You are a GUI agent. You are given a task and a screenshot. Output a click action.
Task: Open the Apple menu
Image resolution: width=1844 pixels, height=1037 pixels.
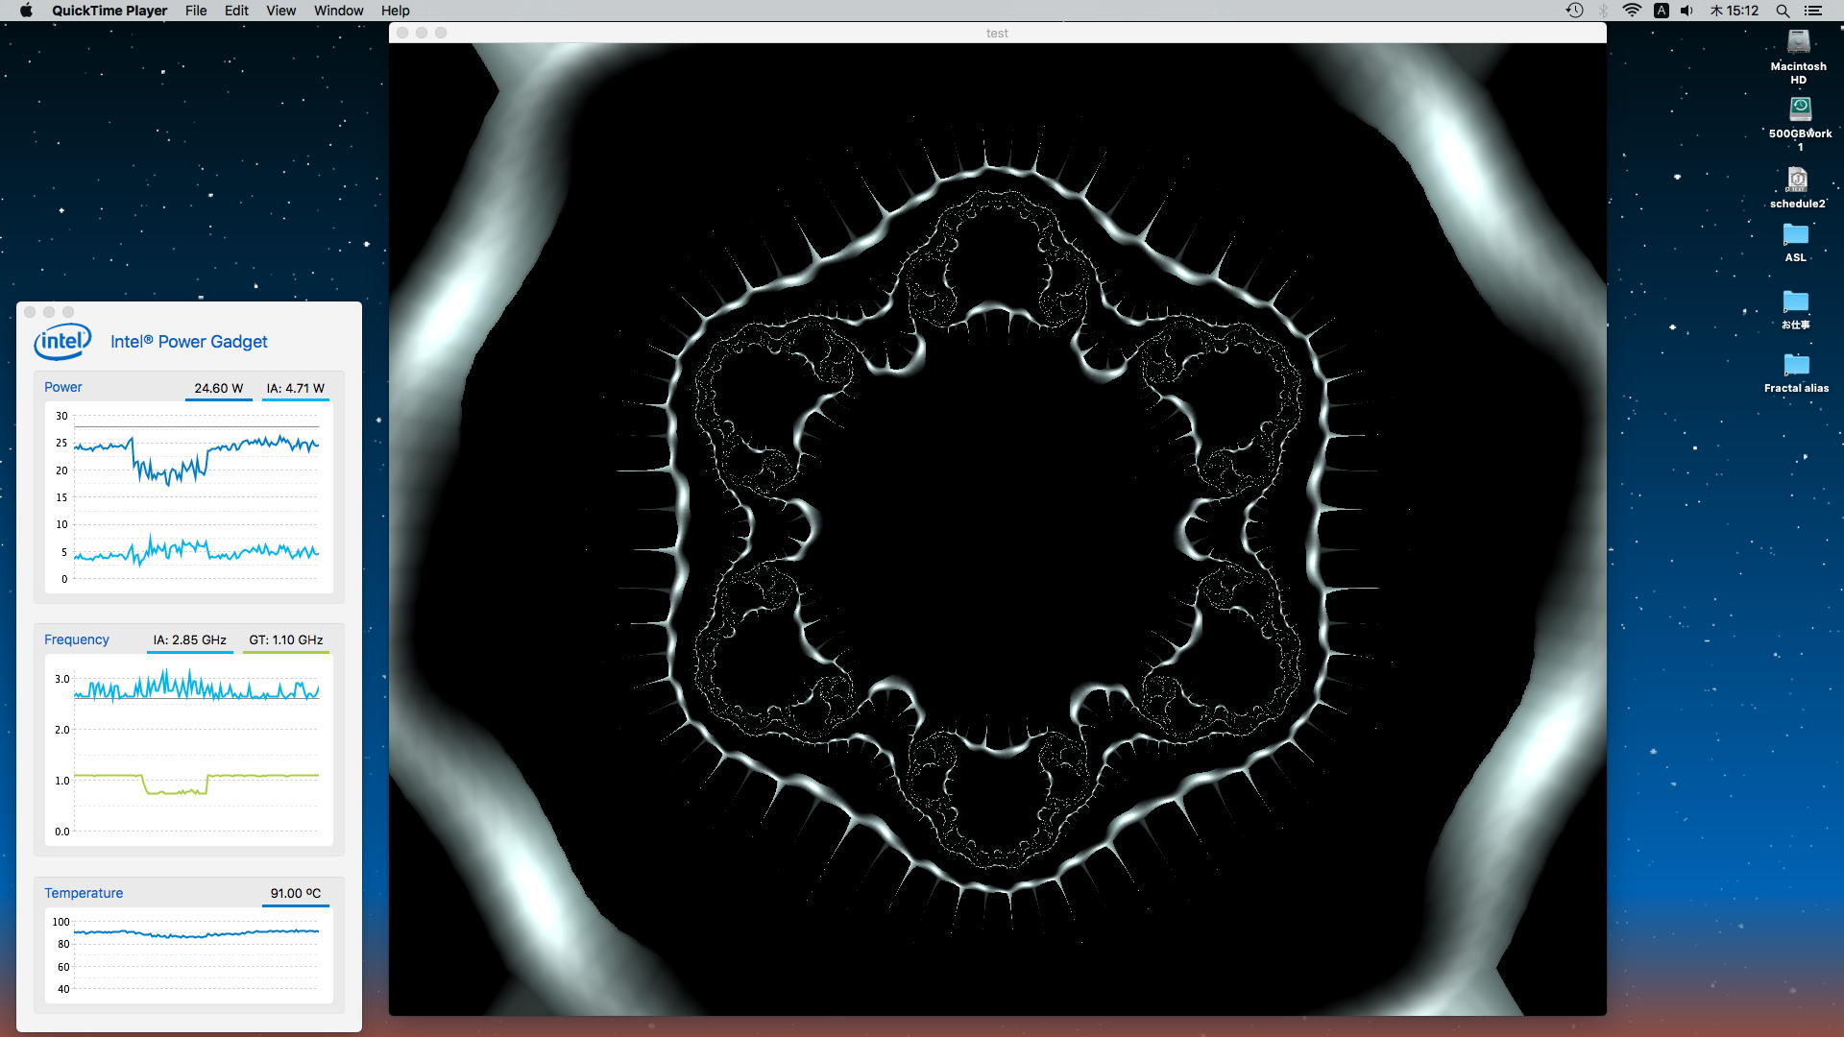(x=26, y=11)
